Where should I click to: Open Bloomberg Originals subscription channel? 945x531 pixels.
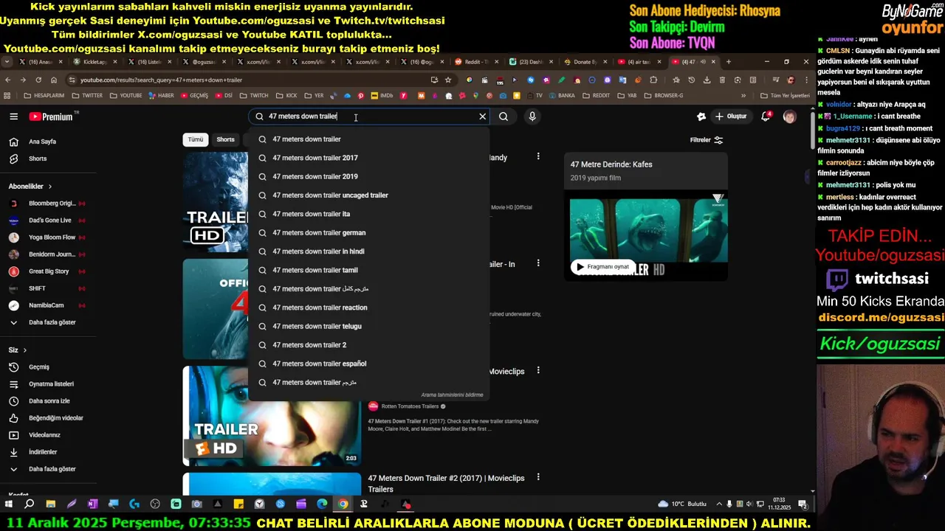click(x=48, y=204)
